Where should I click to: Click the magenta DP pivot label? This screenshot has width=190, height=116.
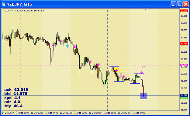143,67
